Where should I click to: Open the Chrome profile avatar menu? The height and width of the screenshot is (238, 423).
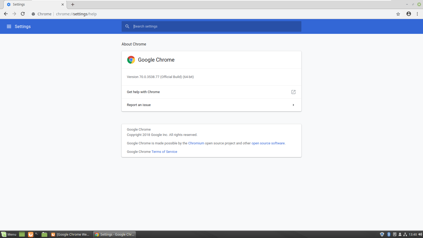[x=409, y=14]
